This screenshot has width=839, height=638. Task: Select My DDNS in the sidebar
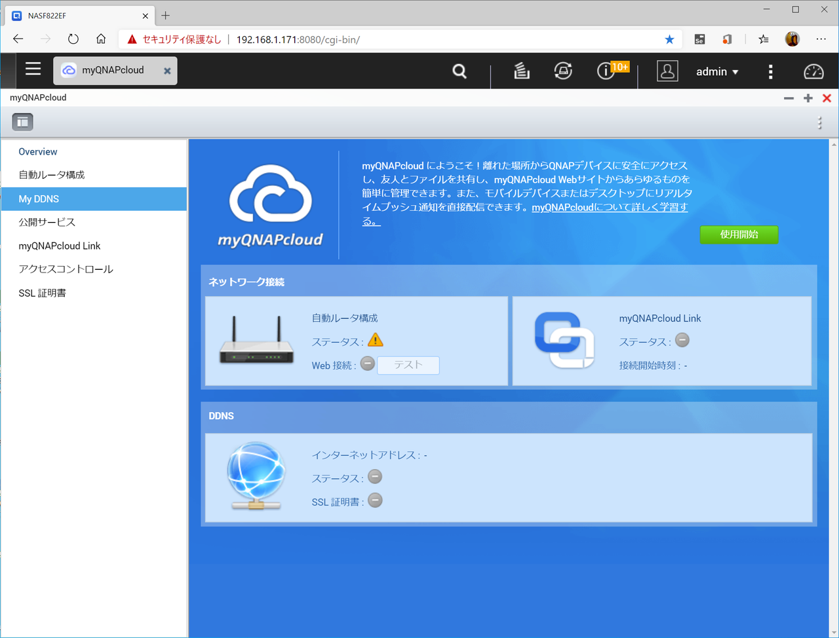(94, 198)
